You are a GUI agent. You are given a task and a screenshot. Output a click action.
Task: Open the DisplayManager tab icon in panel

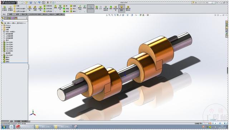coord(16,18)
